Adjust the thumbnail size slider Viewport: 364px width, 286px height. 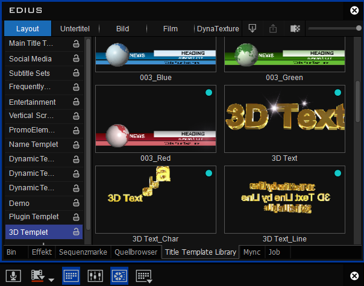[x=359, y=28]
